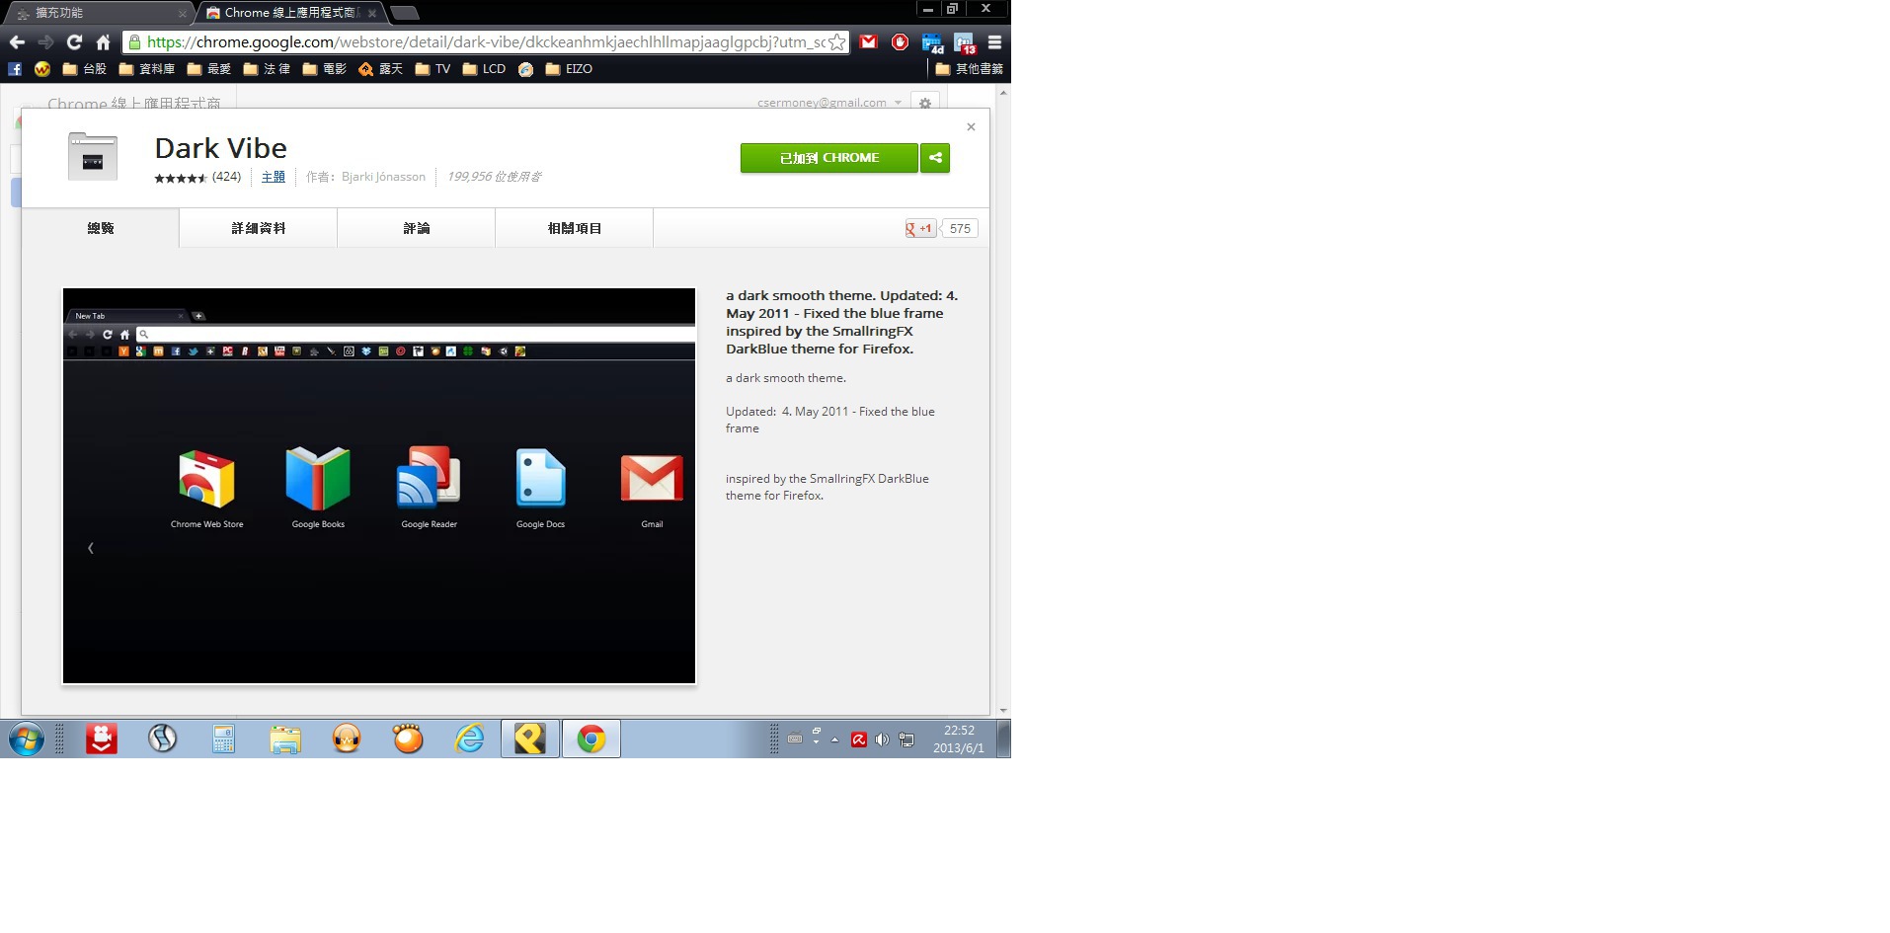Open the 露天 bookmark
Viewport: 1890px width, 933px height.
(381, 69)
